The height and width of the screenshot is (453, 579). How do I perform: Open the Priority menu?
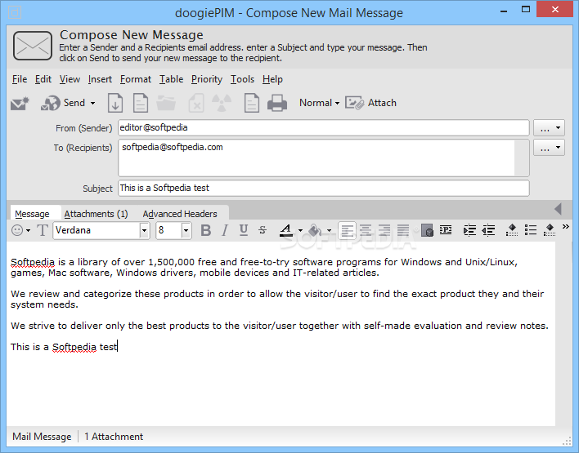tap(207, 79)
